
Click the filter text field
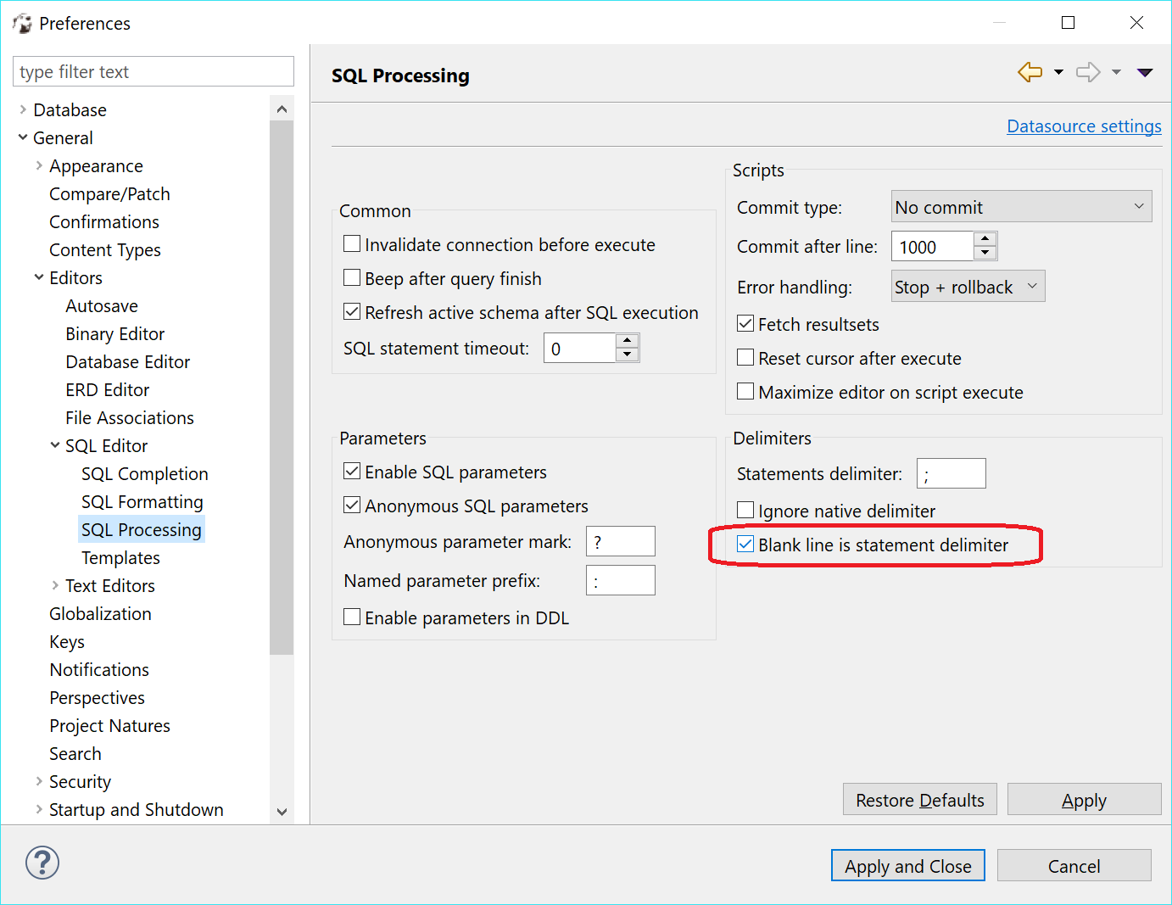[153, 71]
